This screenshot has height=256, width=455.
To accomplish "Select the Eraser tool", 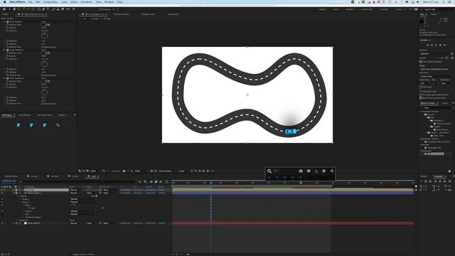I will click(x=63, y=9).
